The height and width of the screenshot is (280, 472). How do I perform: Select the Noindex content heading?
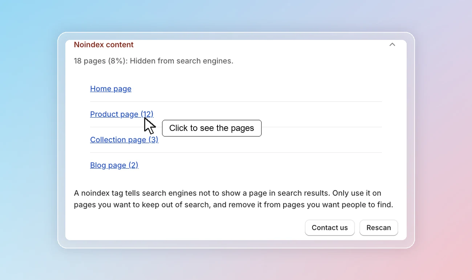pyautogui.click(x=104, y=45)
